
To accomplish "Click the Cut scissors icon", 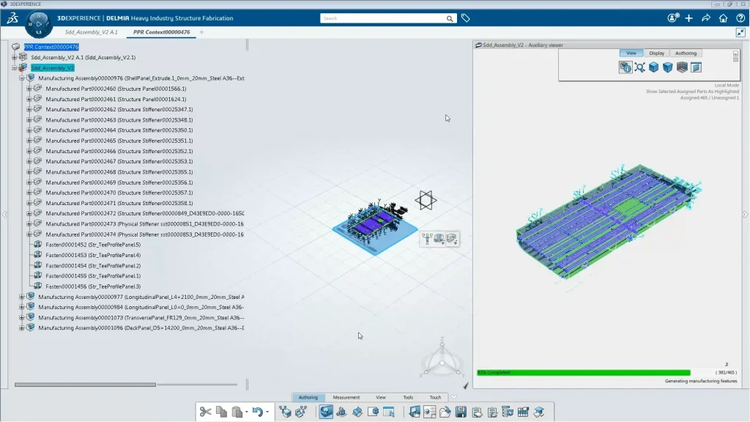I will tap(205, 412).
